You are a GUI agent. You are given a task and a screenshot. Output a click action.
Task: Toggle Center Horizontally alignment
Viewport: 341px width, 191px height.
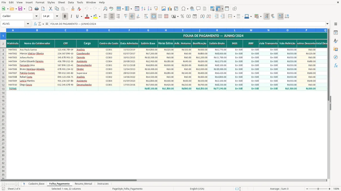click(112, 16)
